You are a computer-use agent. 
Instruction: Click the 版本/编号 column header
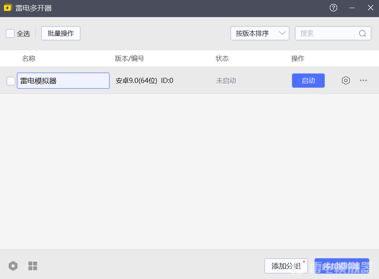click(x=130, y=59)
